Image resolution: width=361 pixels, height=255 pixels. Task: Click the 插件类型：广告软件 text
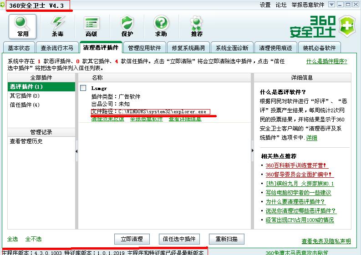click(x=116, y=96)
